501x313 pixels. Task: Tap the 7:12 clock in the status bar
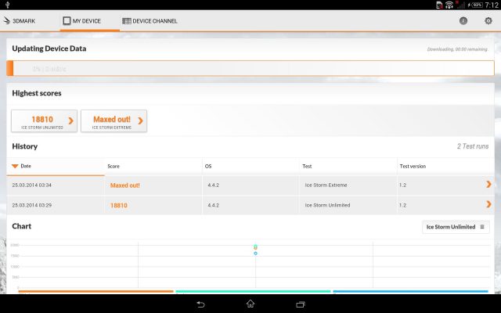point(492,5)
